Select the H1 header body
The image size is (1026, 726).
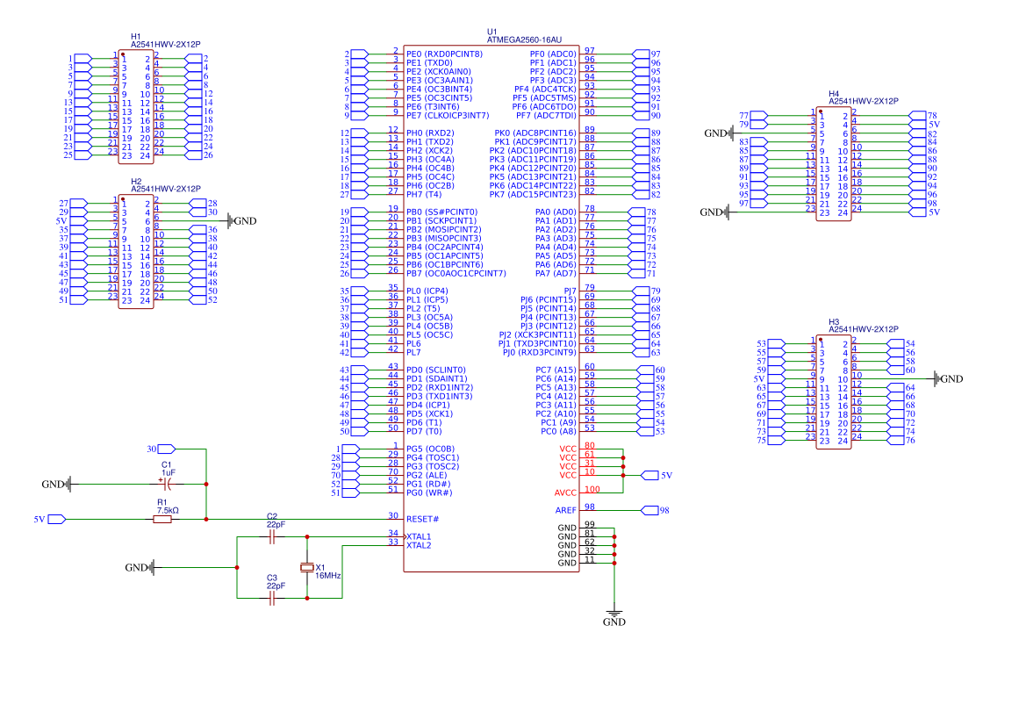(x=136, y=107)
